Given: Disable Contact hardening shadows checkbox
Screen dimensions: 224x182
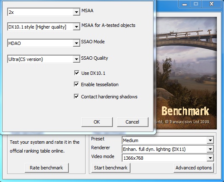Looking at the screenshot, I should point(76,96).
